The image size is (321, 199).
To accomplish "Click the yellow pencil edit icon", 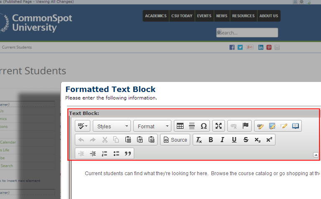I will pos(284,126).
